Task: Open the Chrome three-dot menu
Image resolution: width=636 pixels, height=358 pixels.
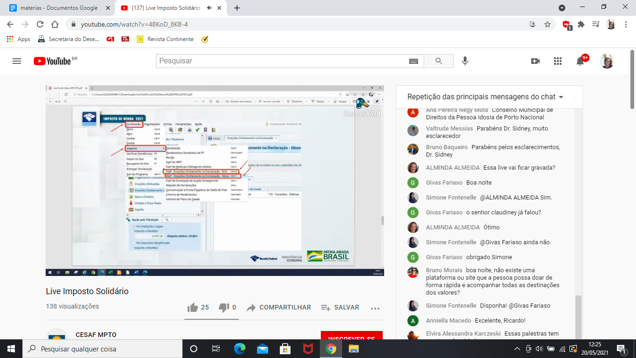Action: tap(625, 24)
